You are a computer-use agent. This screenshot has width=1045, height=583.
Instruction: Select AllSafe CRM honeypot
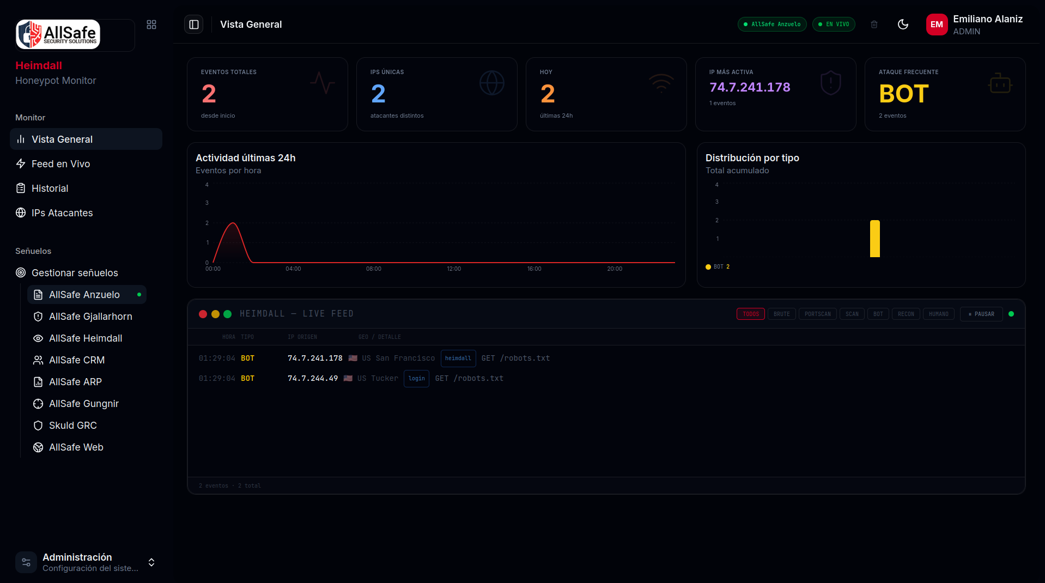click(87, 360)
